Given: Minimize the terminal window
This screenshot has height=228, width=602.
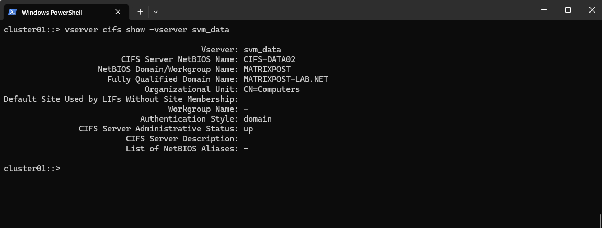Looking at the screenshot, I should pyautogui.click(x=544, y=10).
